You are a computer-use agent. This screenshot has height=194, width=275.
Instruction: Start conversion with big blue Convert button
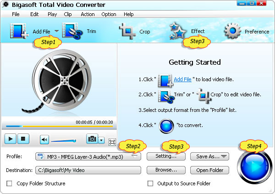click(254, 166)
